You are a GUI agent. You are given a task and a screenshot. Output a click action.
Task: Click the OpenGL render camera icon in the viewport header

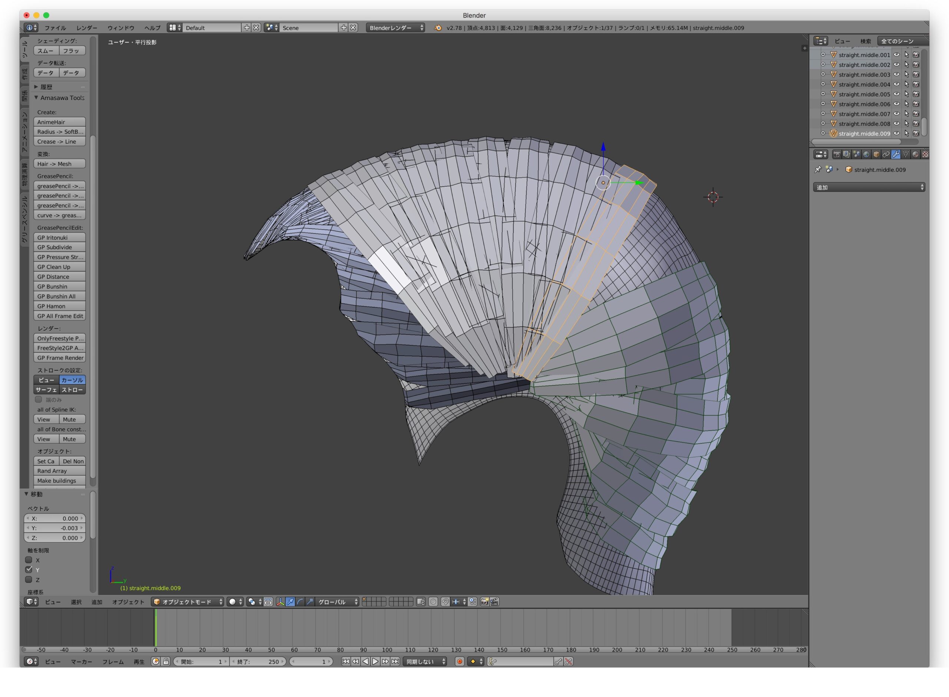[485, 602]
